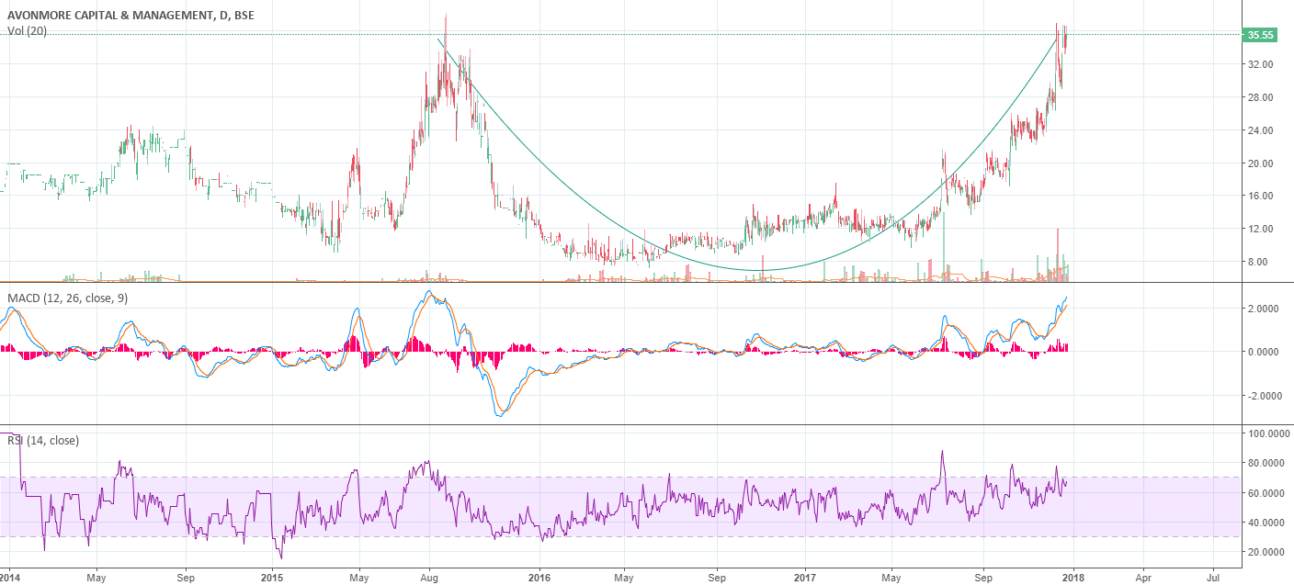Click the 2018 label on the time axis
This screenshot has width=1294, height=585.
point(1075,579)
